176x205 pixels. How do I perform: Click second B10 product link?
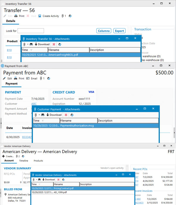(x=9, y=57)
